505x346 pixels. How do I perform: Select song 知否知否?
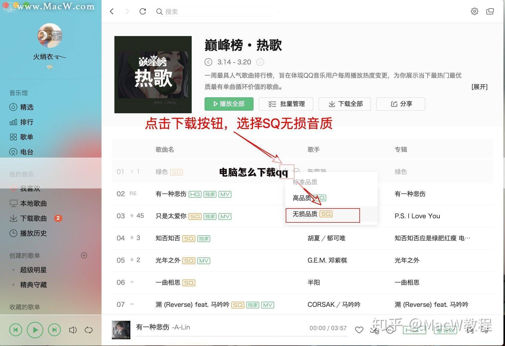pos(168,238)
